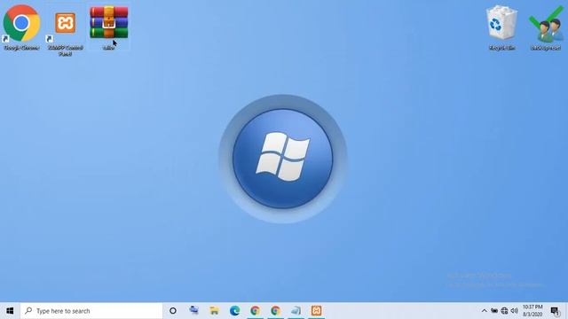The image size is (568, 319).
Task: Open the network icon in system tray
Action: (504, 311)
